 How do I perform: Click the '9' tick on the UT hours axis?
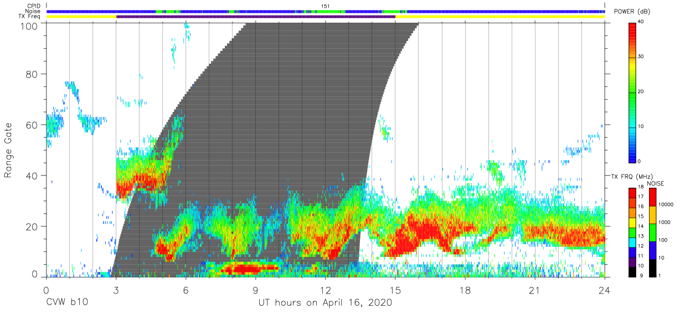pyautogui.click(x=255, y=290)
